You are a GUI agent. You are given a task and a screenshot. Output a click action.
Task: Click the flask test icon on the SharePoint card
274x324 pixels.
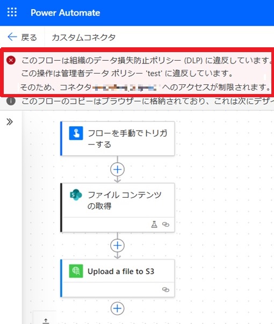tap(154, 225)
